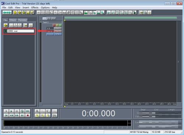Select the Vol tab above track controls
The height and width of the screenshot is (135, 184).
(x=45, y=18)
